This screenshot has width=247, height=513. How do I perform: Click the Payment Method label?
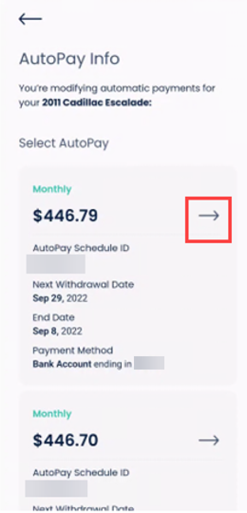pos(73,351)
